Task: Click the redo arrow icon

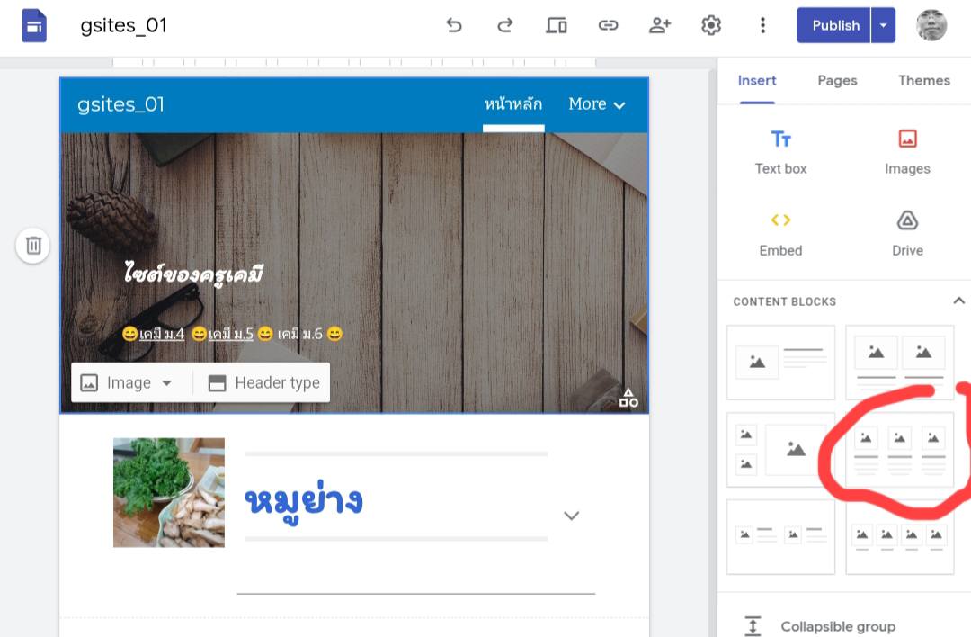Action: 505,25
